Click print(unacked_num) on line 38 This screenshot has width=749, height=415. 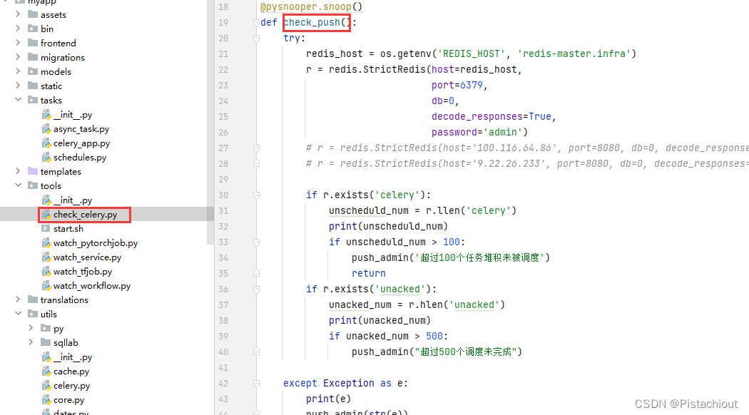379,320
